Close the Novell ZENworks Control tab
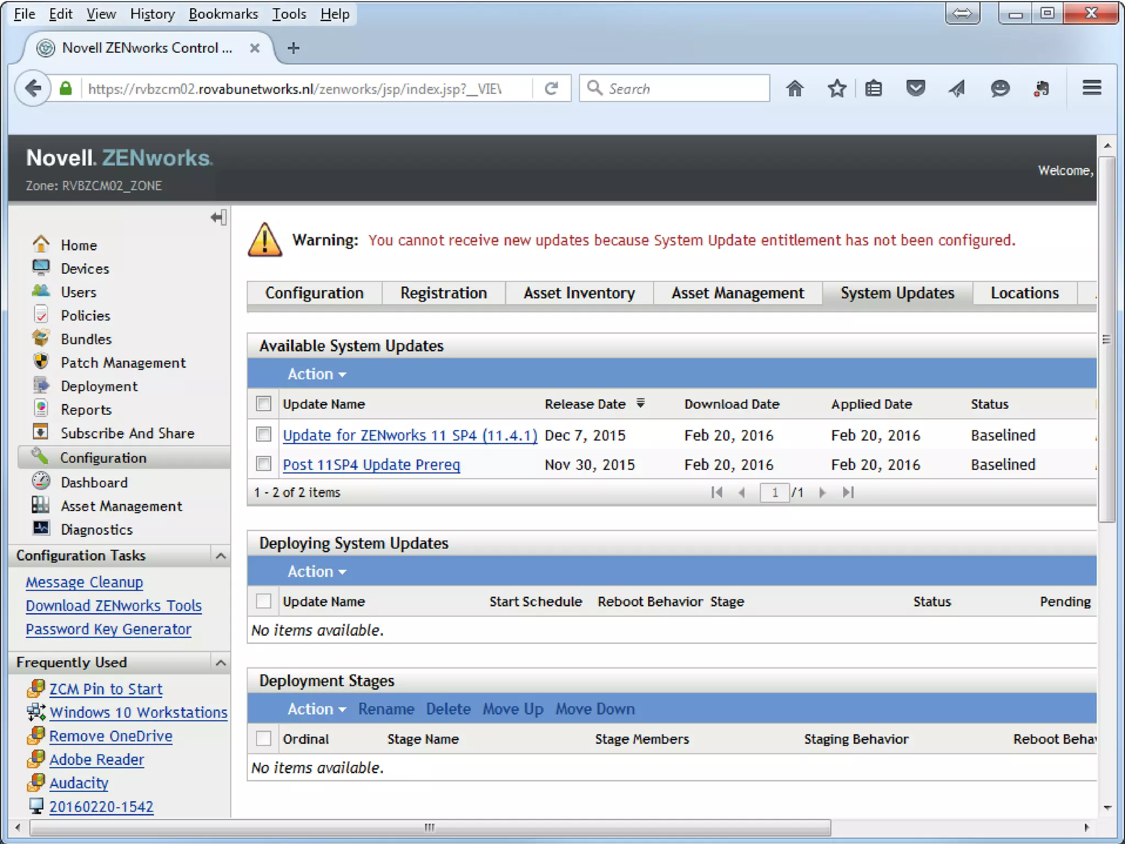Image resolution: width=1125 pixels, height=844 pixels. point(254,48)
